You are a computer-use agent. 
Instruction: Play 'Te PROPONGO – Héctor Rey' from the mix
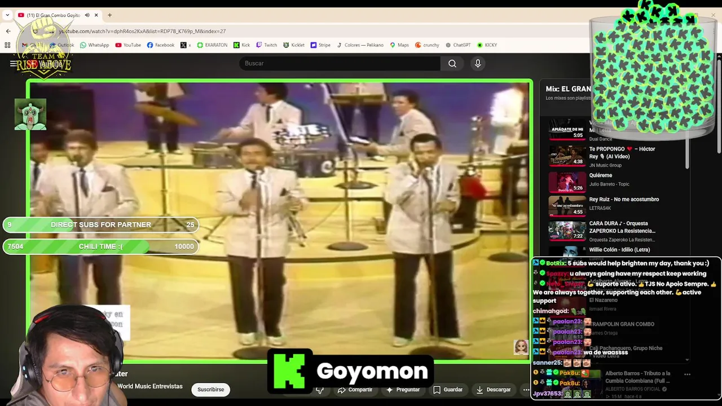click(622, 152)
